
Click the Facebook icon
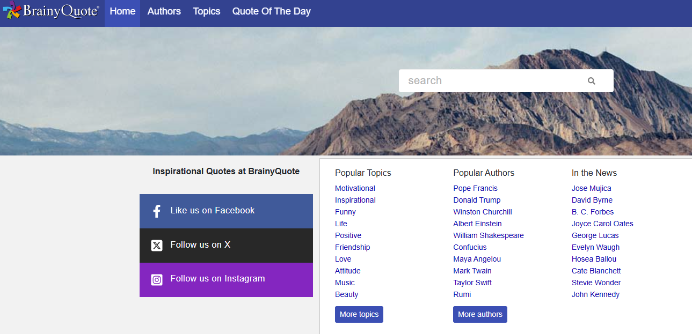pos(157,211)
